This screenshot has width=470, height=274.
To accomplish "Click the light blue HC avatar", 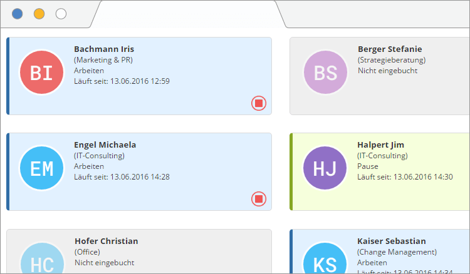I will 42,258.
